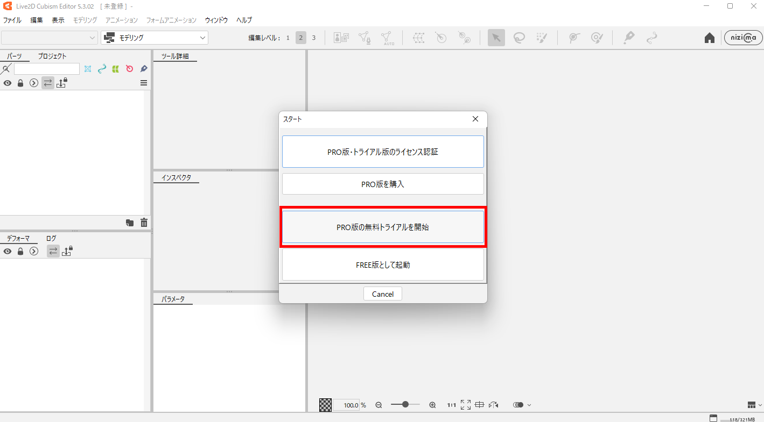The image size is (764, 422).
Task: Set edit level to 3
Action: (314, 38)
